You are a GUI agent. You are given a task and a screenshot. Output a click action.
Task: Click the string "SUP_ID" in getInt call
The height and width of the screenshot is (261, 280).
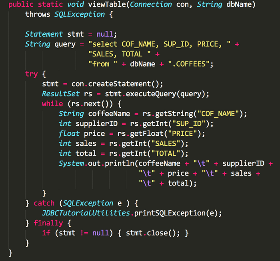[189, 124]
